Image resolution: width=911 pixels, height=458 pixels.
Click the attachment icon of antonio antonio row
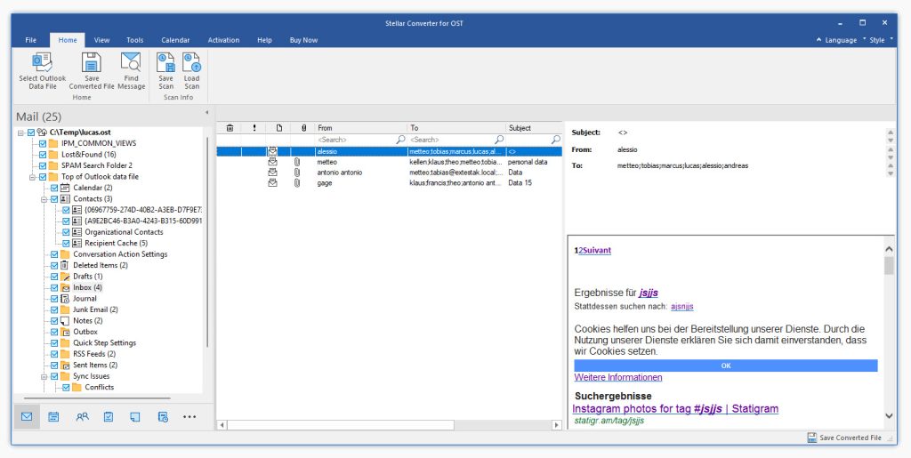296,173
